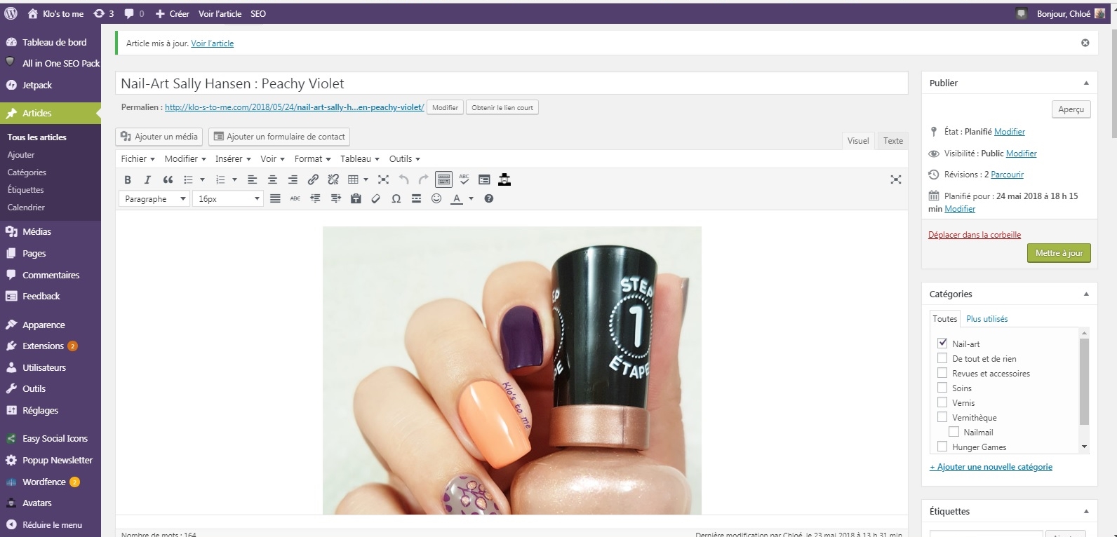The width and height of the screenshot is (1117, 537).
Task: Undo the last change
Action: click(403, 180)
